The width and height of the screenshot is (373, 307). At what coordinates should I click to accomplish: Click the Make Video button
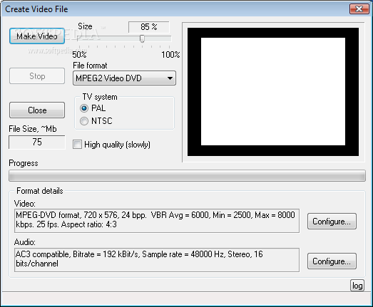tap(37, 36)
